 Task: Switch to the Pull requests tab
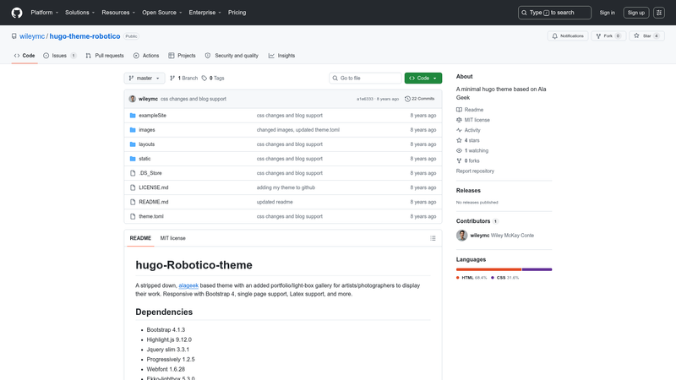(105, 56)
